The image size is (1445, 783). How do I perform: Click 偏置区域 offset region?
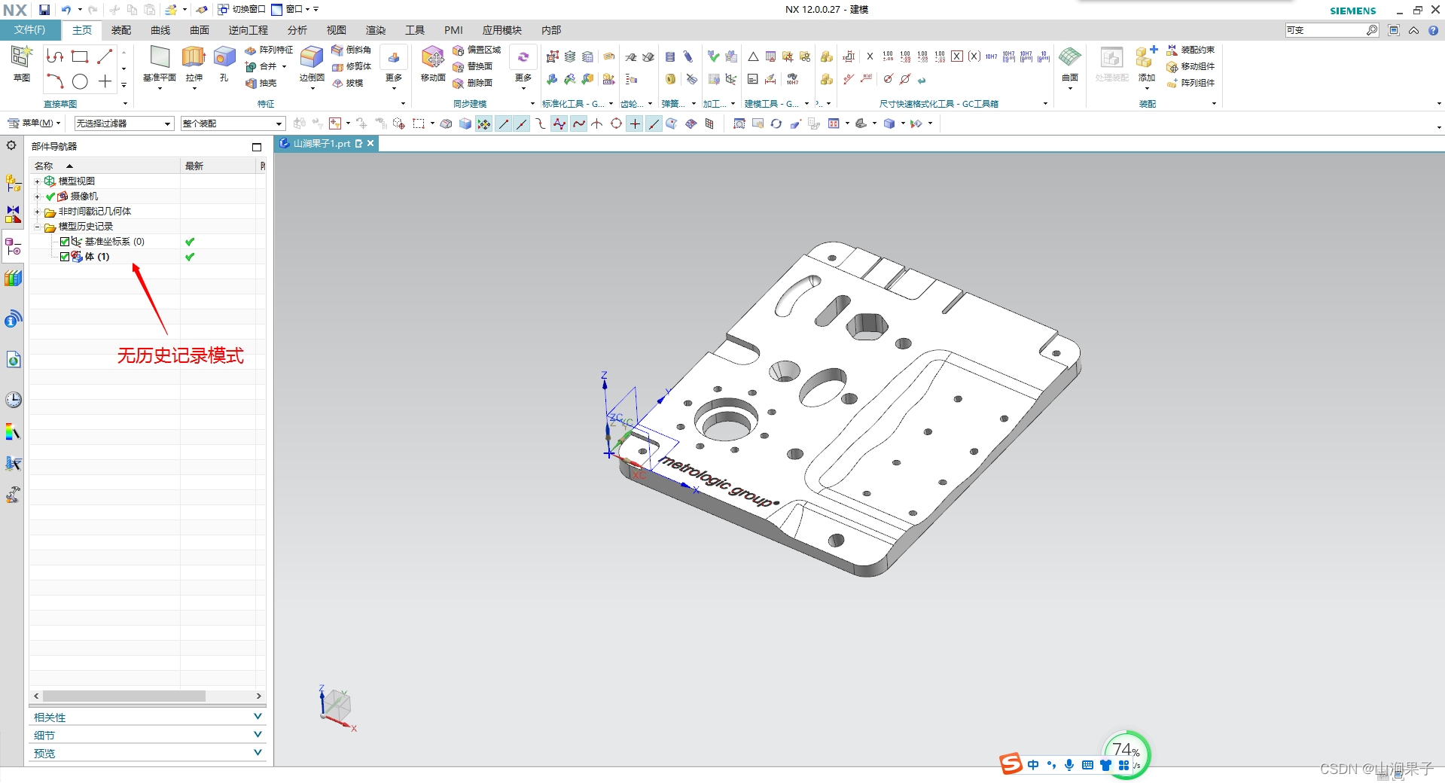pos(477,50)
